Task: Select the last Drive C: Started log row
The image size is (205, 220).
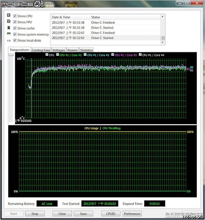Action: point(105,38)
